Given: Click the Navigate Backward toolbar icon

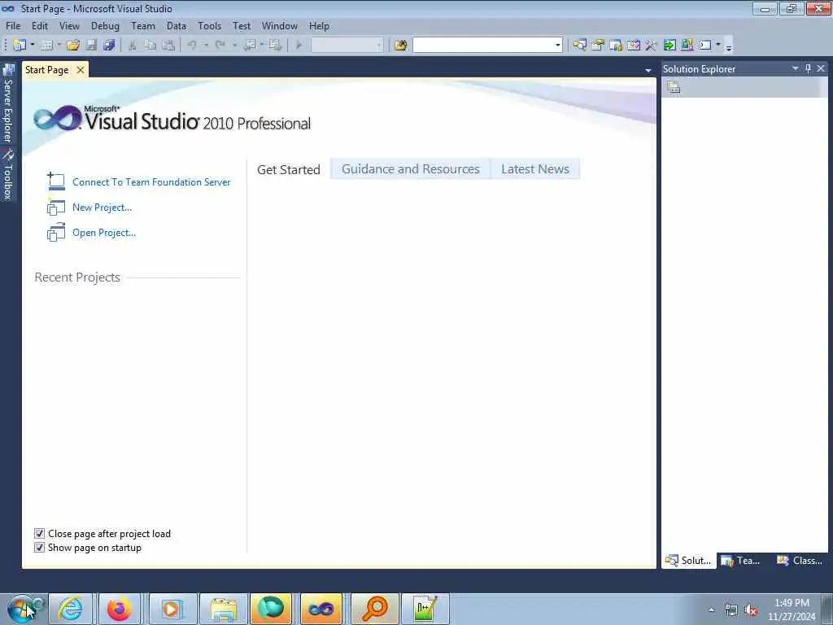Looking at the screenshot, I should (x=250, y=46).
